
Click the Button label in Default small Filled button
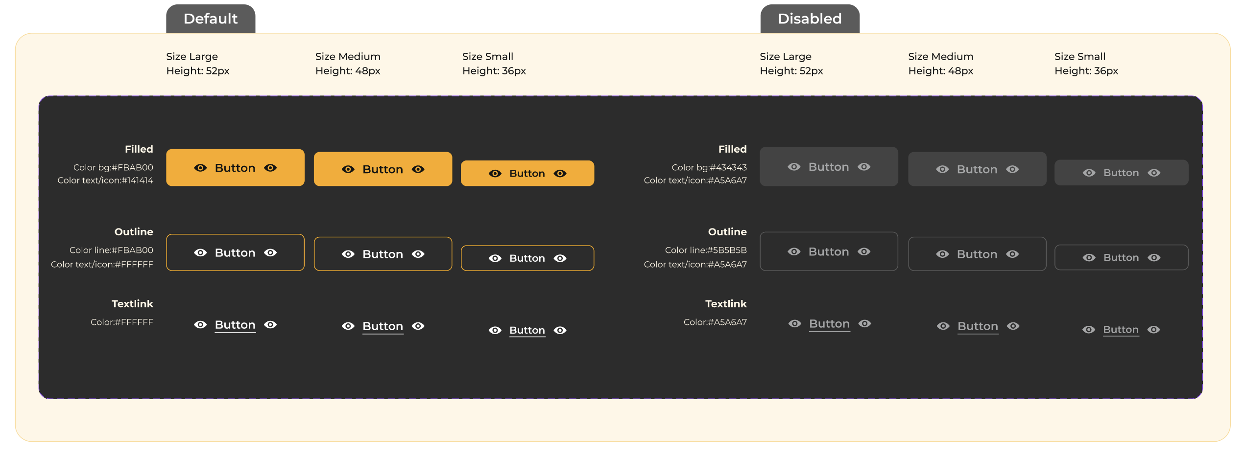527,174
